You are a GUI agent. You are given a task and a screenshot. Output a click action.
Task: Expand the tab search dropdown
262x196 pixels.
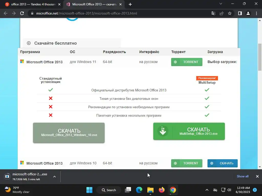pyautogui.click(x=221, y=4)
